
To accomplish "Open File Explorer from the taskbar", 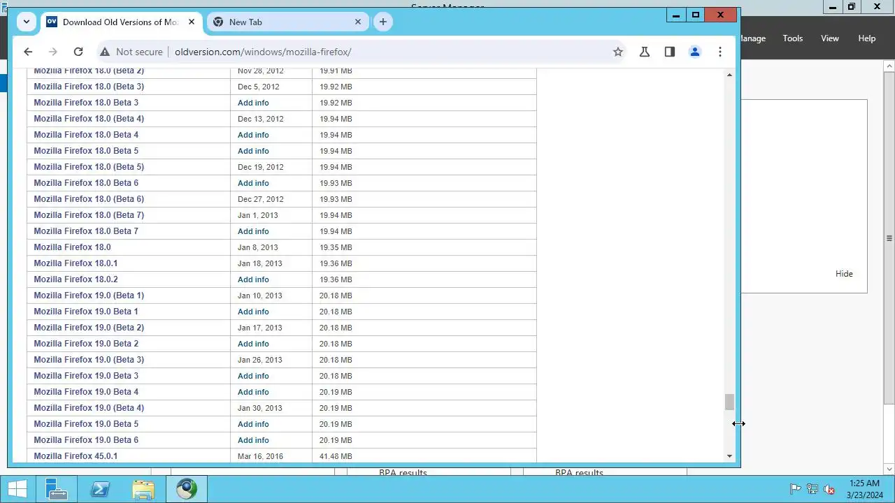I will 143,489.
